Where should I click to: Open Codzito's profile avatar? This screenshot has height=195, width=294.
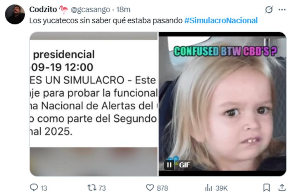tap(15, 14)
